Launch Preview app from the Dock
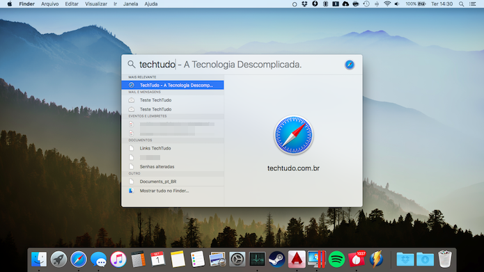Screen dimensions: 484x272 tap(217, 259)
